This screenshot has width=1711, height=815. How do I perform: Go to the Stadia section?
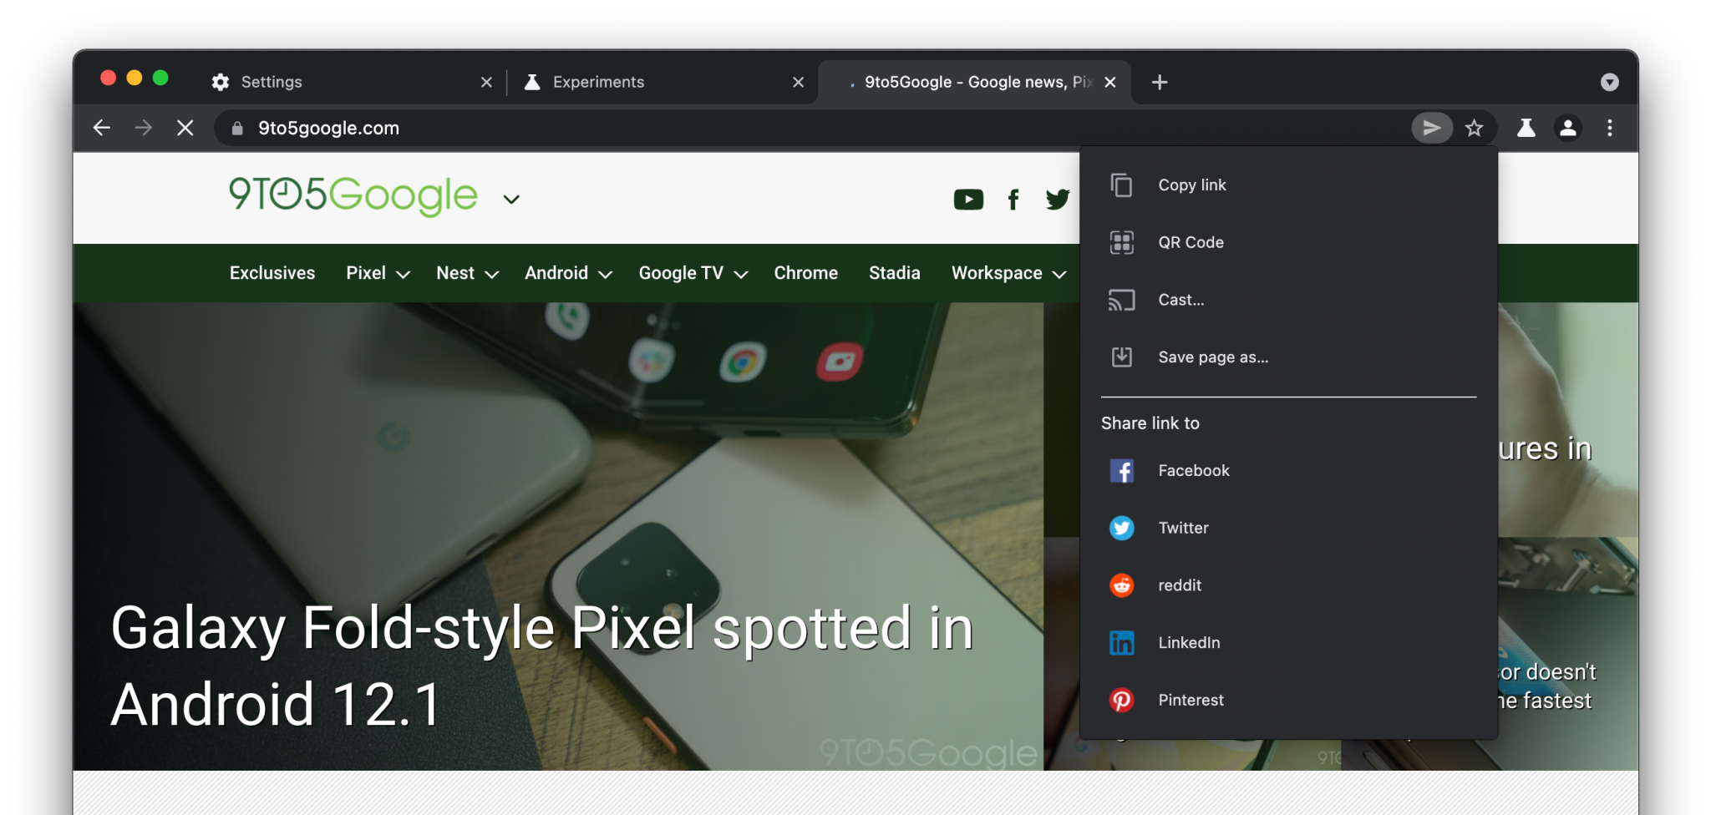pos(894,273)
